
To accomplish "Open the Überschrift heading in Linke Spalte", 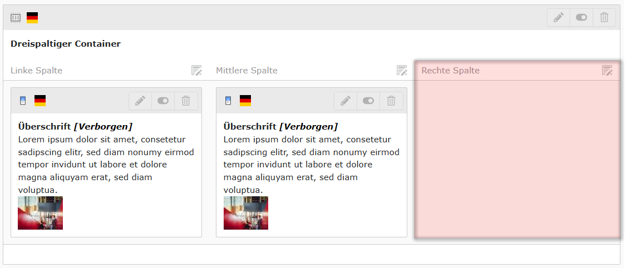I will click(45, 126).
